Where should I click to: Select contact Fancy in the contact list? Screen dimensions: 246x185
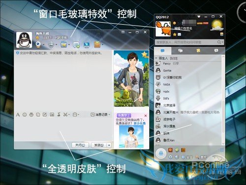click(188, 64)
